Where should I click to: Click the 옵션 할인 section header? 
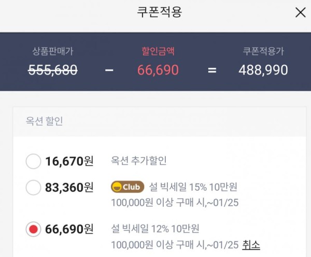pyautogui.click(x=44, y=121)
